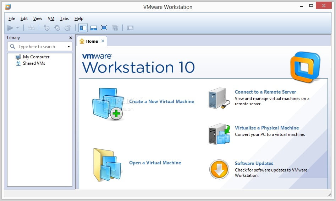This screenshot has width=336, height=201.
Task: Click the Unity mode toolbar icon
Action: click(115, 28)
